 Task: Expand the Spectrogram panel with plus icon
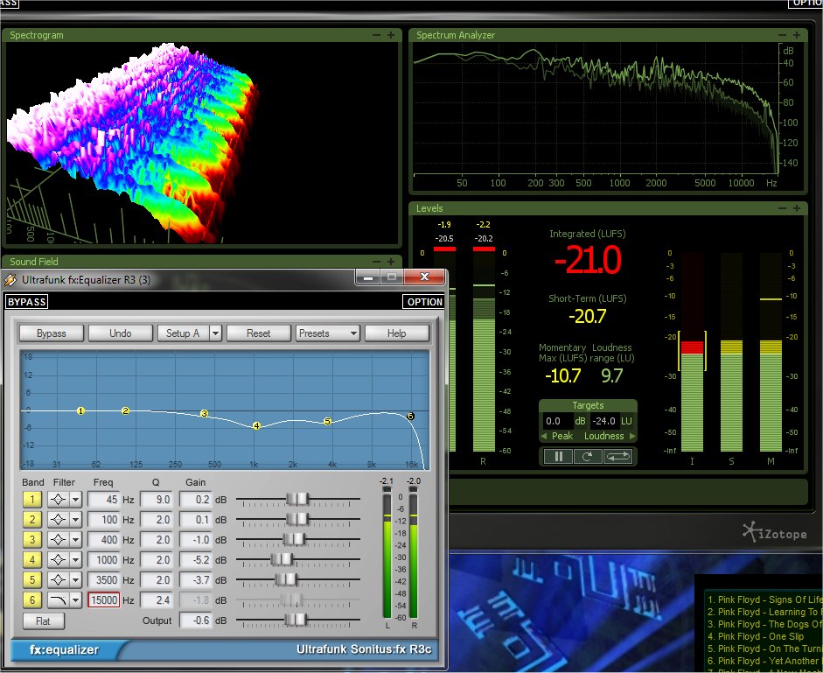coord(391,35)
